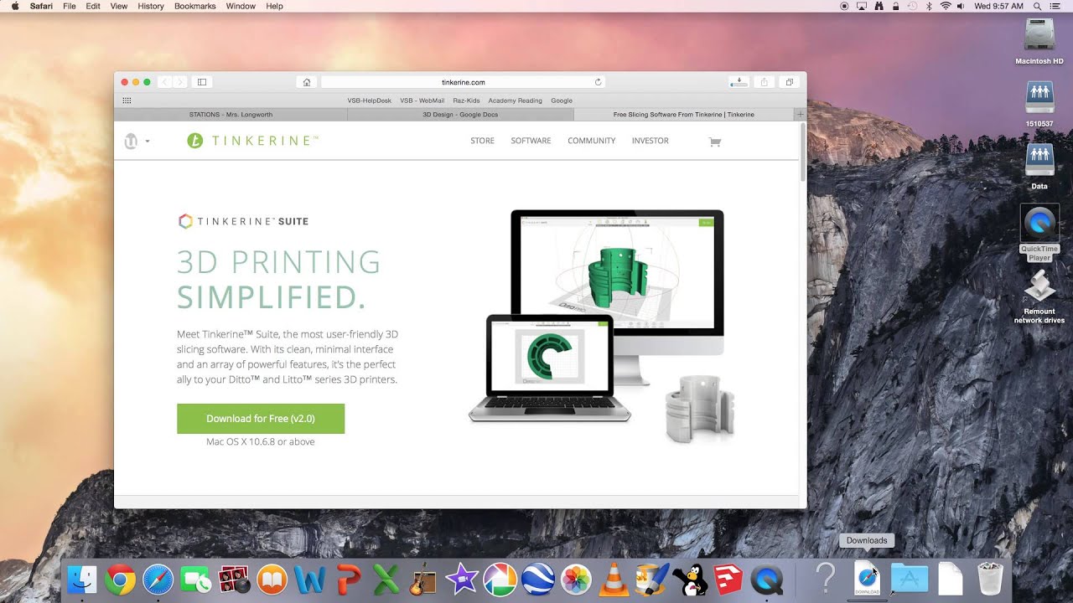Image resolution: width=1073 pixels, height=603 pixels.
Task: Select Remount network drives desktop icon
Action: click(x=1039, y=296)
